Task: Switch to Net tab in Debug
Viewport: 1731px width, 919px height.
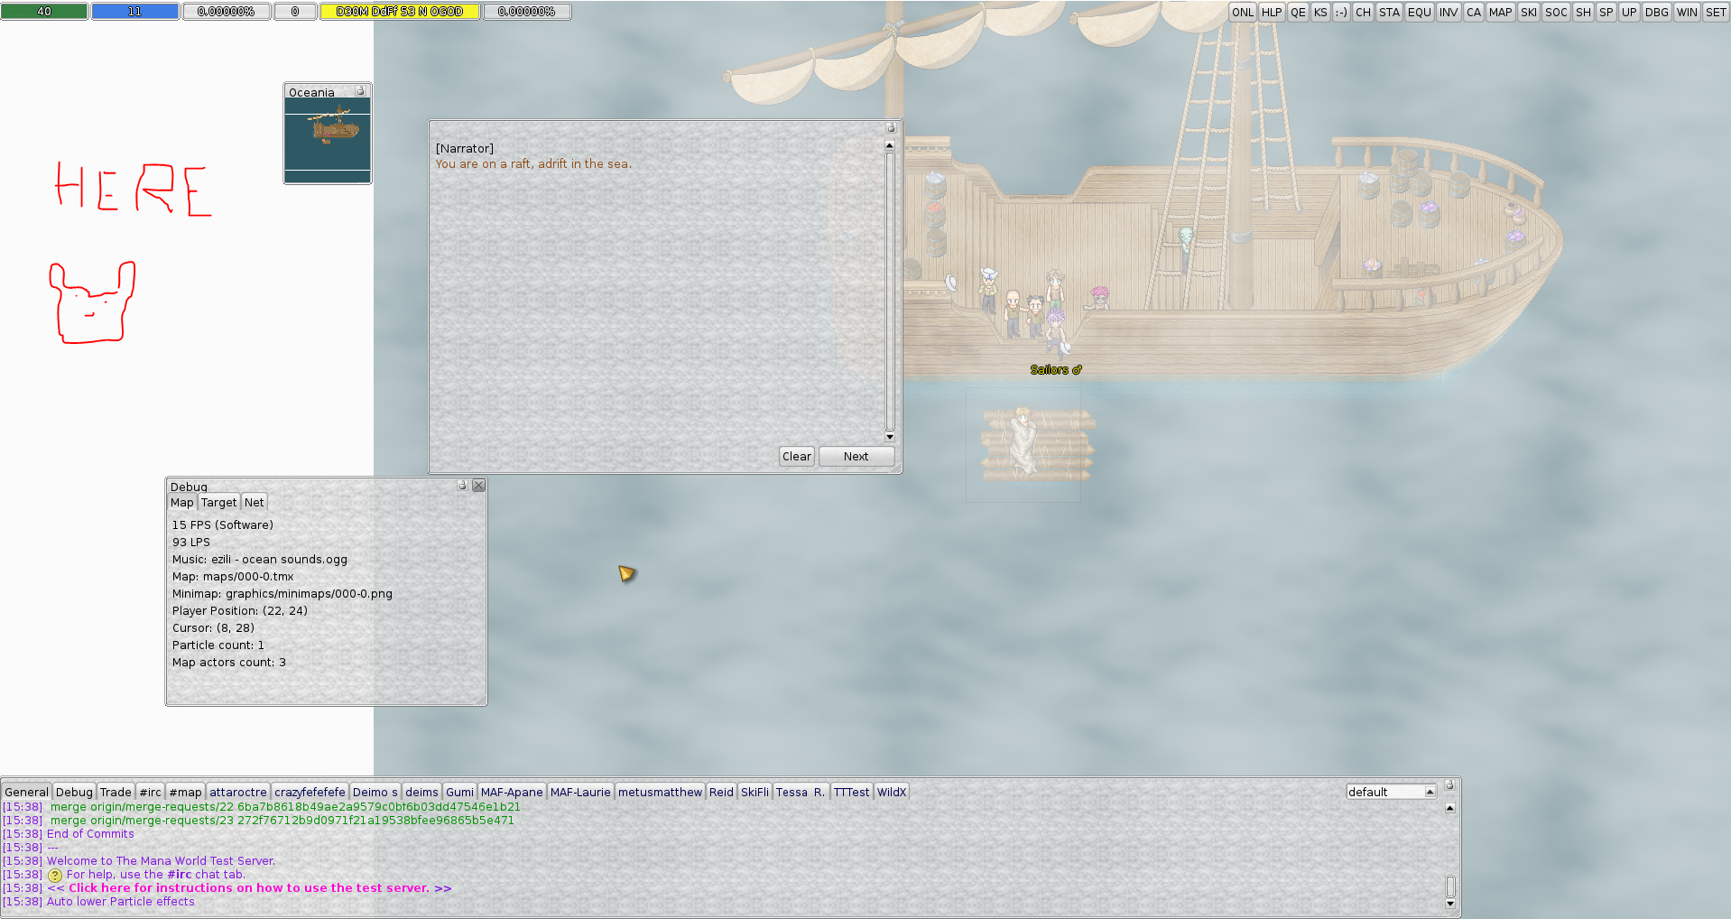Action: tap(255, 503)
